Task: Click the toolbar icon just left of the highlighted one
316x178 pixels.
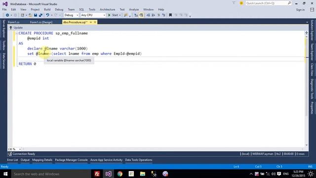Action: (136, 15)
